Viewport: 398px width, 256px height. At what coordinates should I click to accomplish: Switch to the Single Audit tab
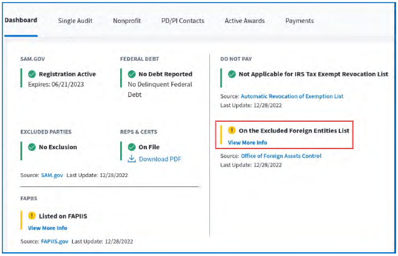pyautogui.click(x=75, y=21)
